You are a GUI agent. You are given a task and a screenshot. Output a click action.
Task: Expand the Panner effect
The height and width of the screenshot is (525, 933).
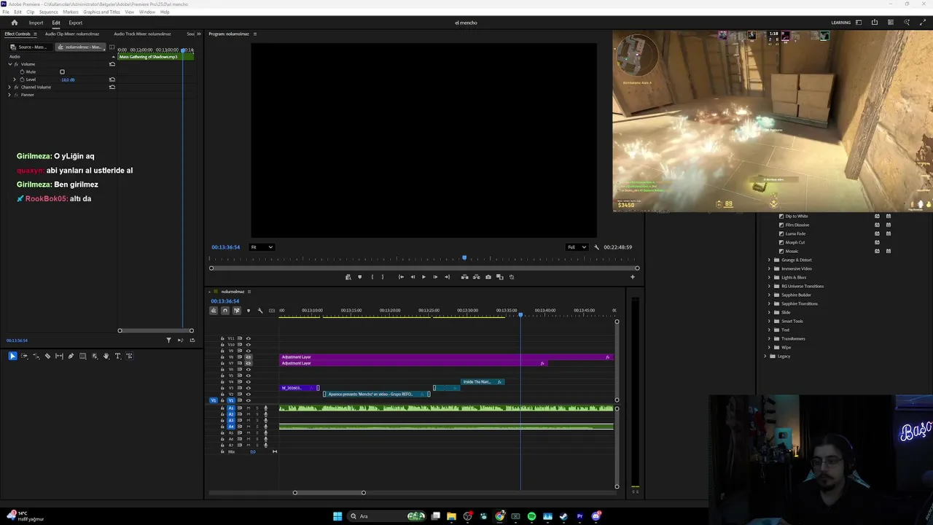pyautogui.click(x=10, y=95)
